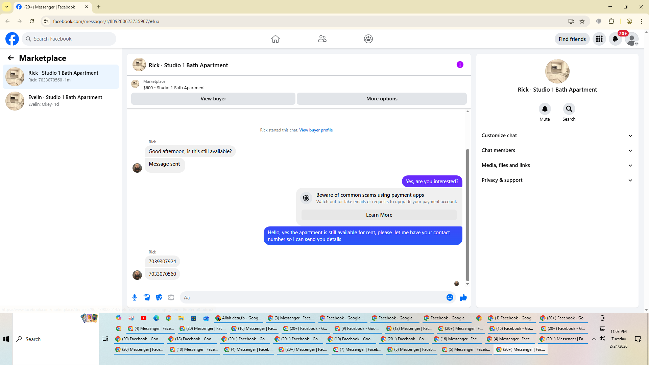Screen dimensions: 649x365
Task: Open the emoji picker in message box
Action: click(x=450, y=297)
